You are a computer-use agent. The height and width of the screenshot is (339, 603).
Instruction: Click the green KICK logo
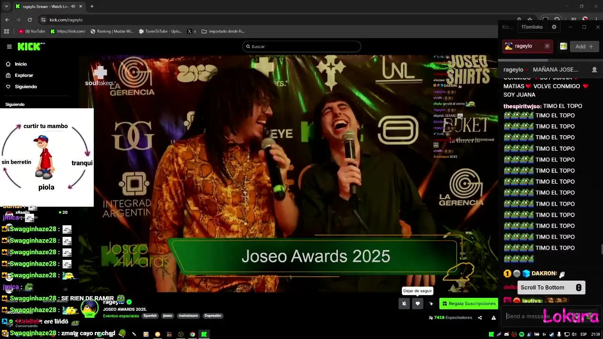31,47
